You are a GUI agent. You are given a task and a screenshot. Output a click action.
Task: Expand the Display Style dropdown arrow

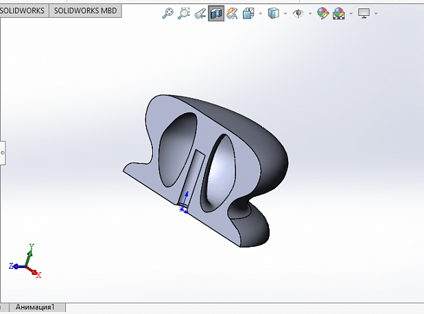tap(285, 13)
